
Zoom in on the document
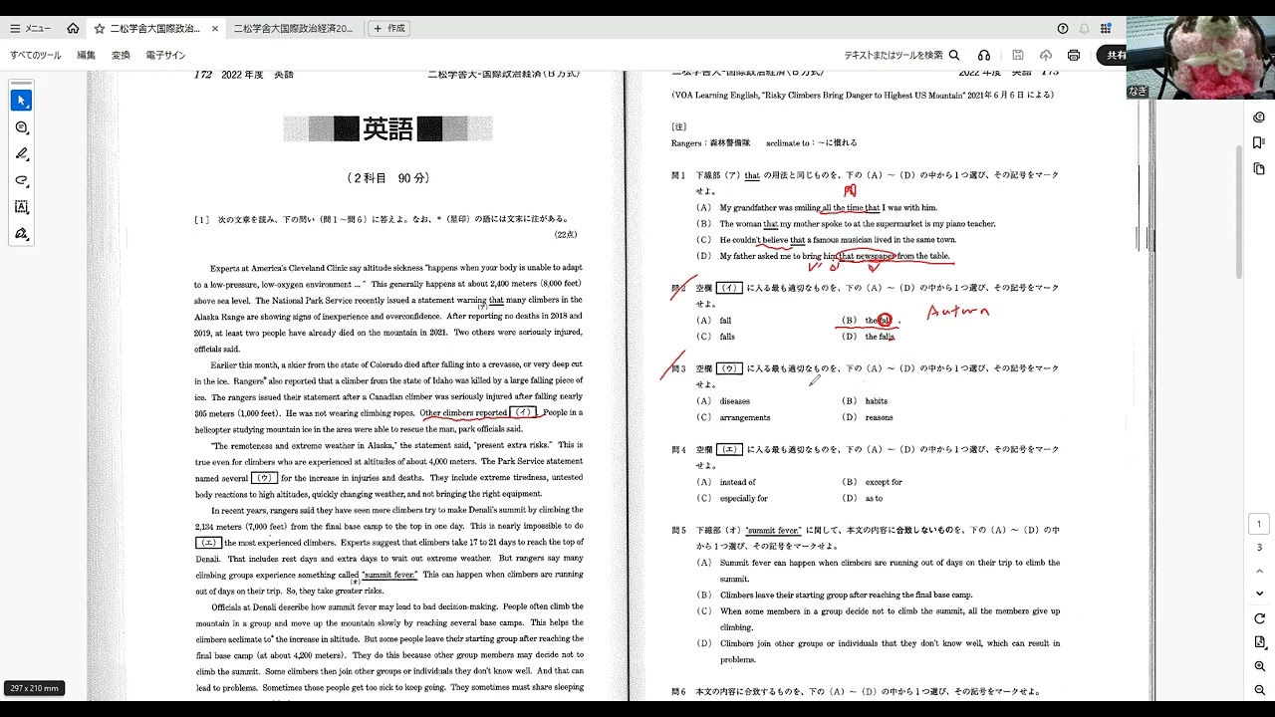tap(1259, 666)
